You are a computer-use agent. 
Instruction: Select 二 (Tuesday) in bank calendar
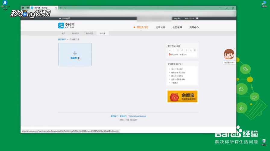point(174,50)
